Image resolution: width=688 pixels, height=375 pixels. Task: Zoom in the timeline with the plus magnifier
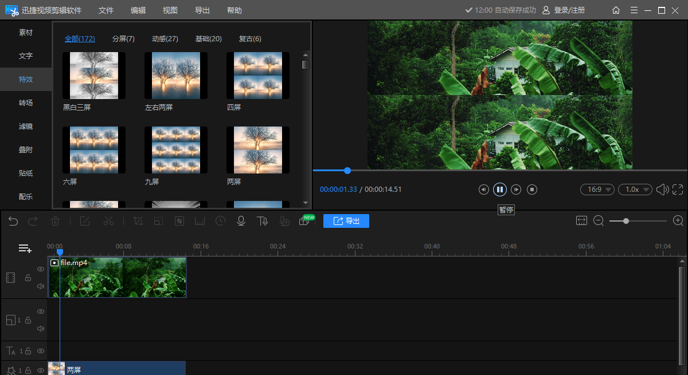tap(678, 221)
